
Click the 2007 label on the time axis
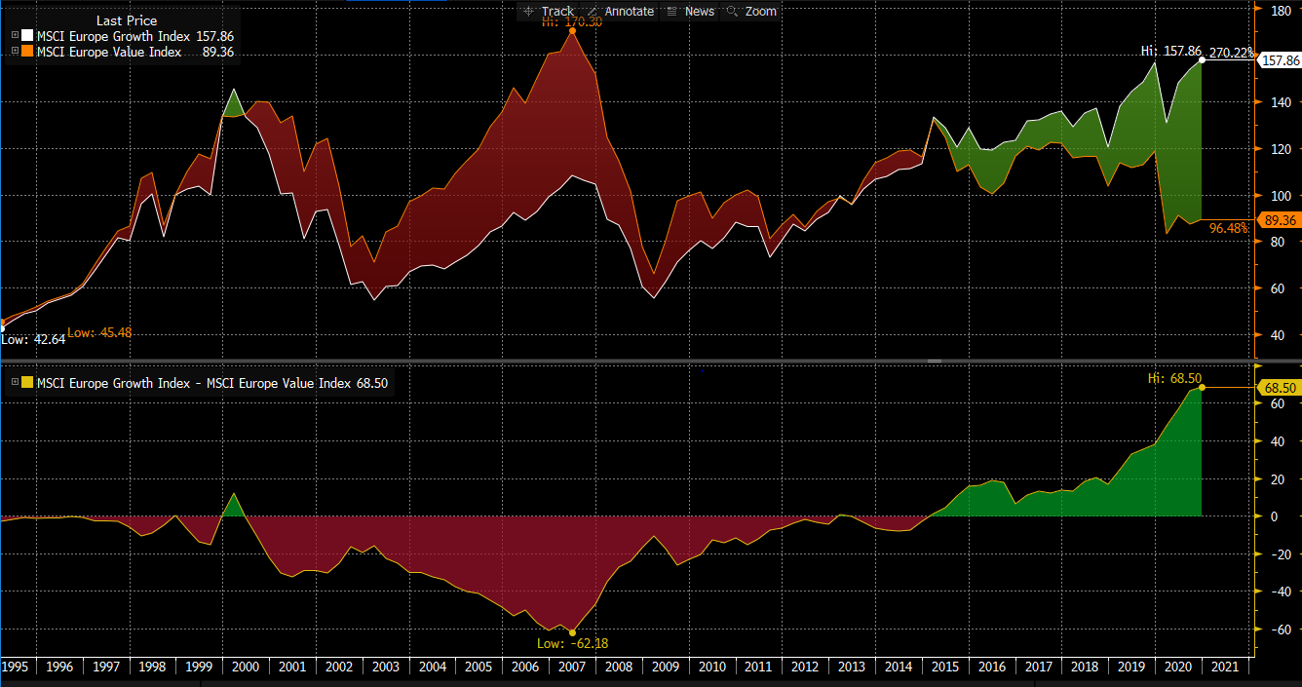pos(572,667)
